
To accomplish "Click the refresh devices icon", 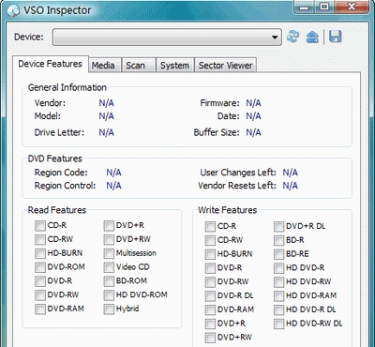I will 292,37.
